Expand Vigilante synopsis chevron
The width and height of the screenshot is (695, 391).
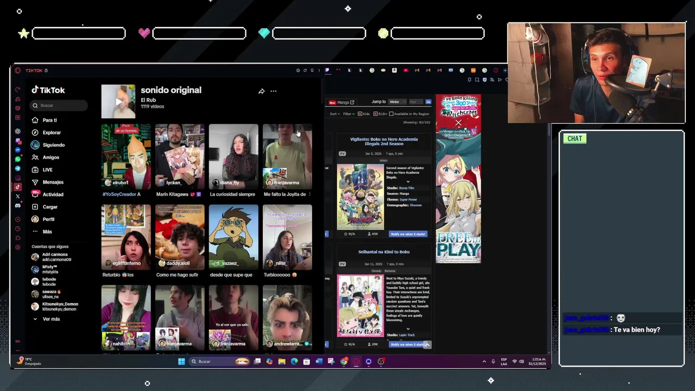pos(408,182)
